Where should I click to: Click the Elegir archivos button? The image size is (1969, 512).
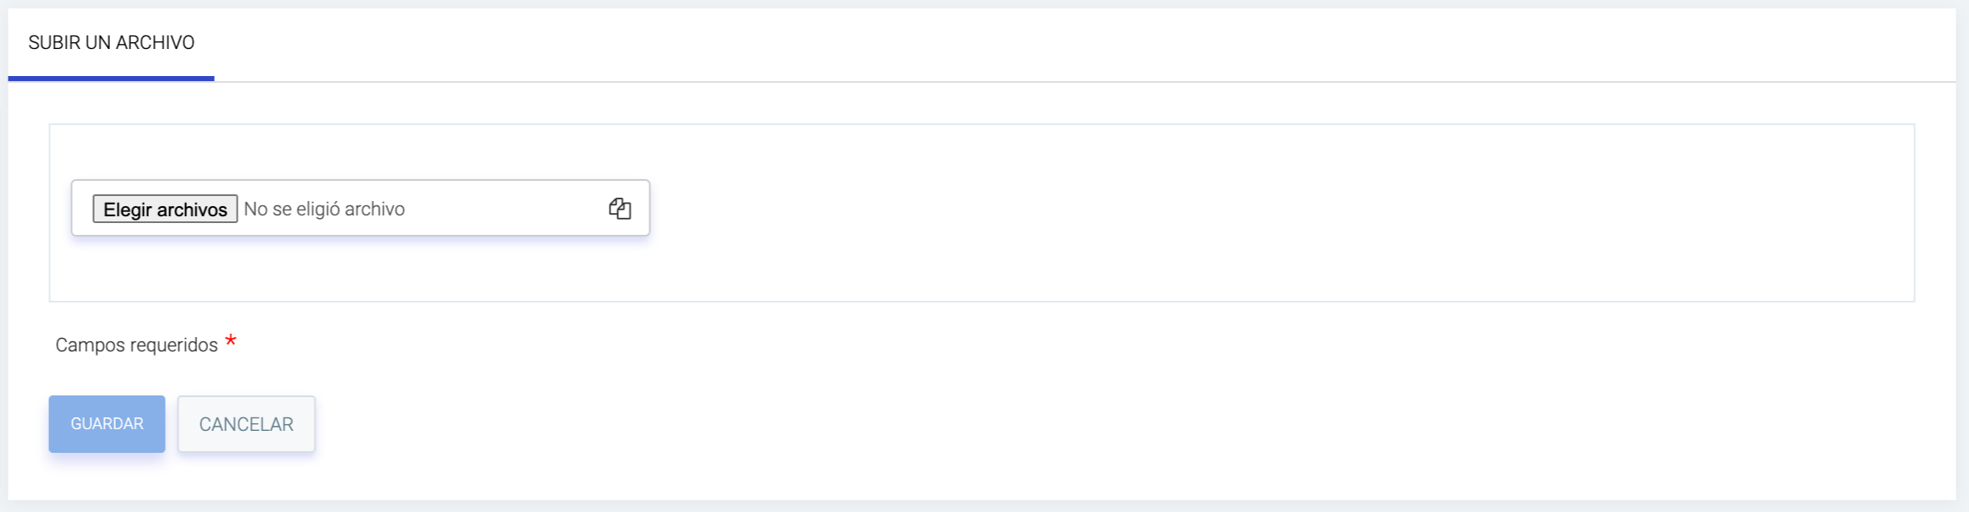point(165,210)
